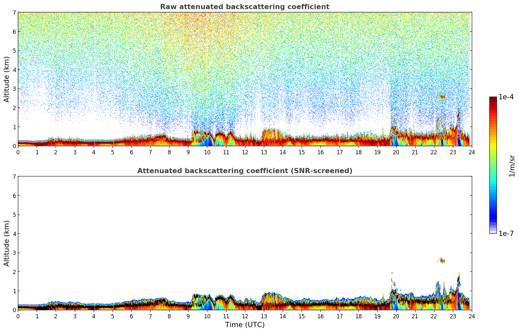The height and width of the screenshot is (332, 519).
Task: Click altitude tick '5' on bottom plot
Action: (x=14, y=215)
